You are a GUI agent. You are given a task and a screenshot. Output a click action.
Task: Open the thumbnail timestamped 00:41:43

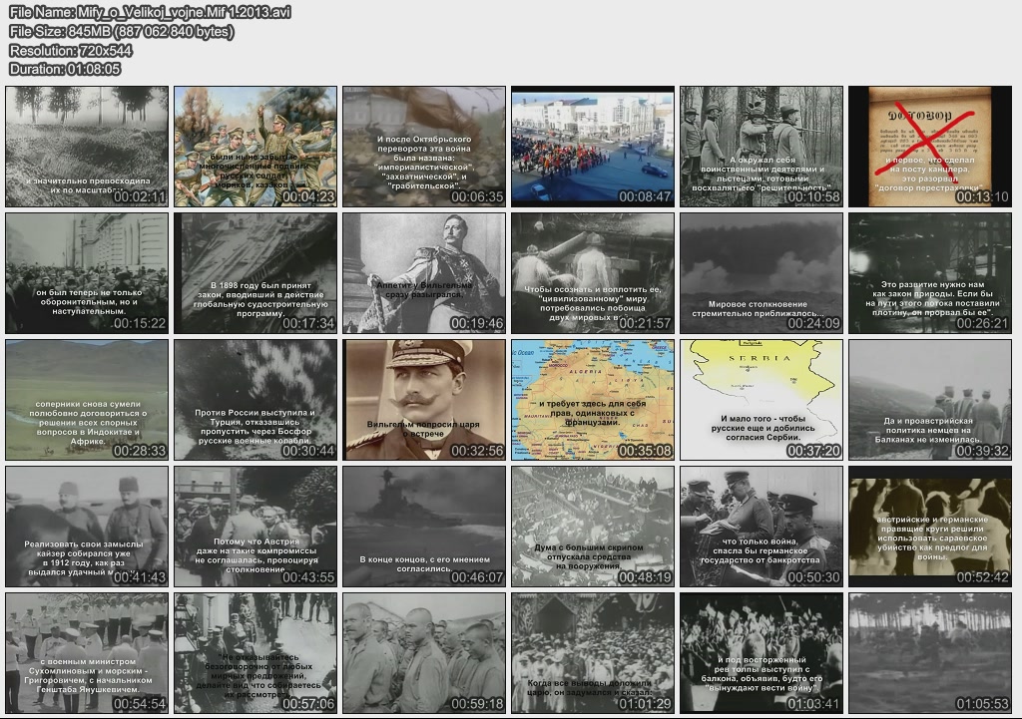point(87,527)
